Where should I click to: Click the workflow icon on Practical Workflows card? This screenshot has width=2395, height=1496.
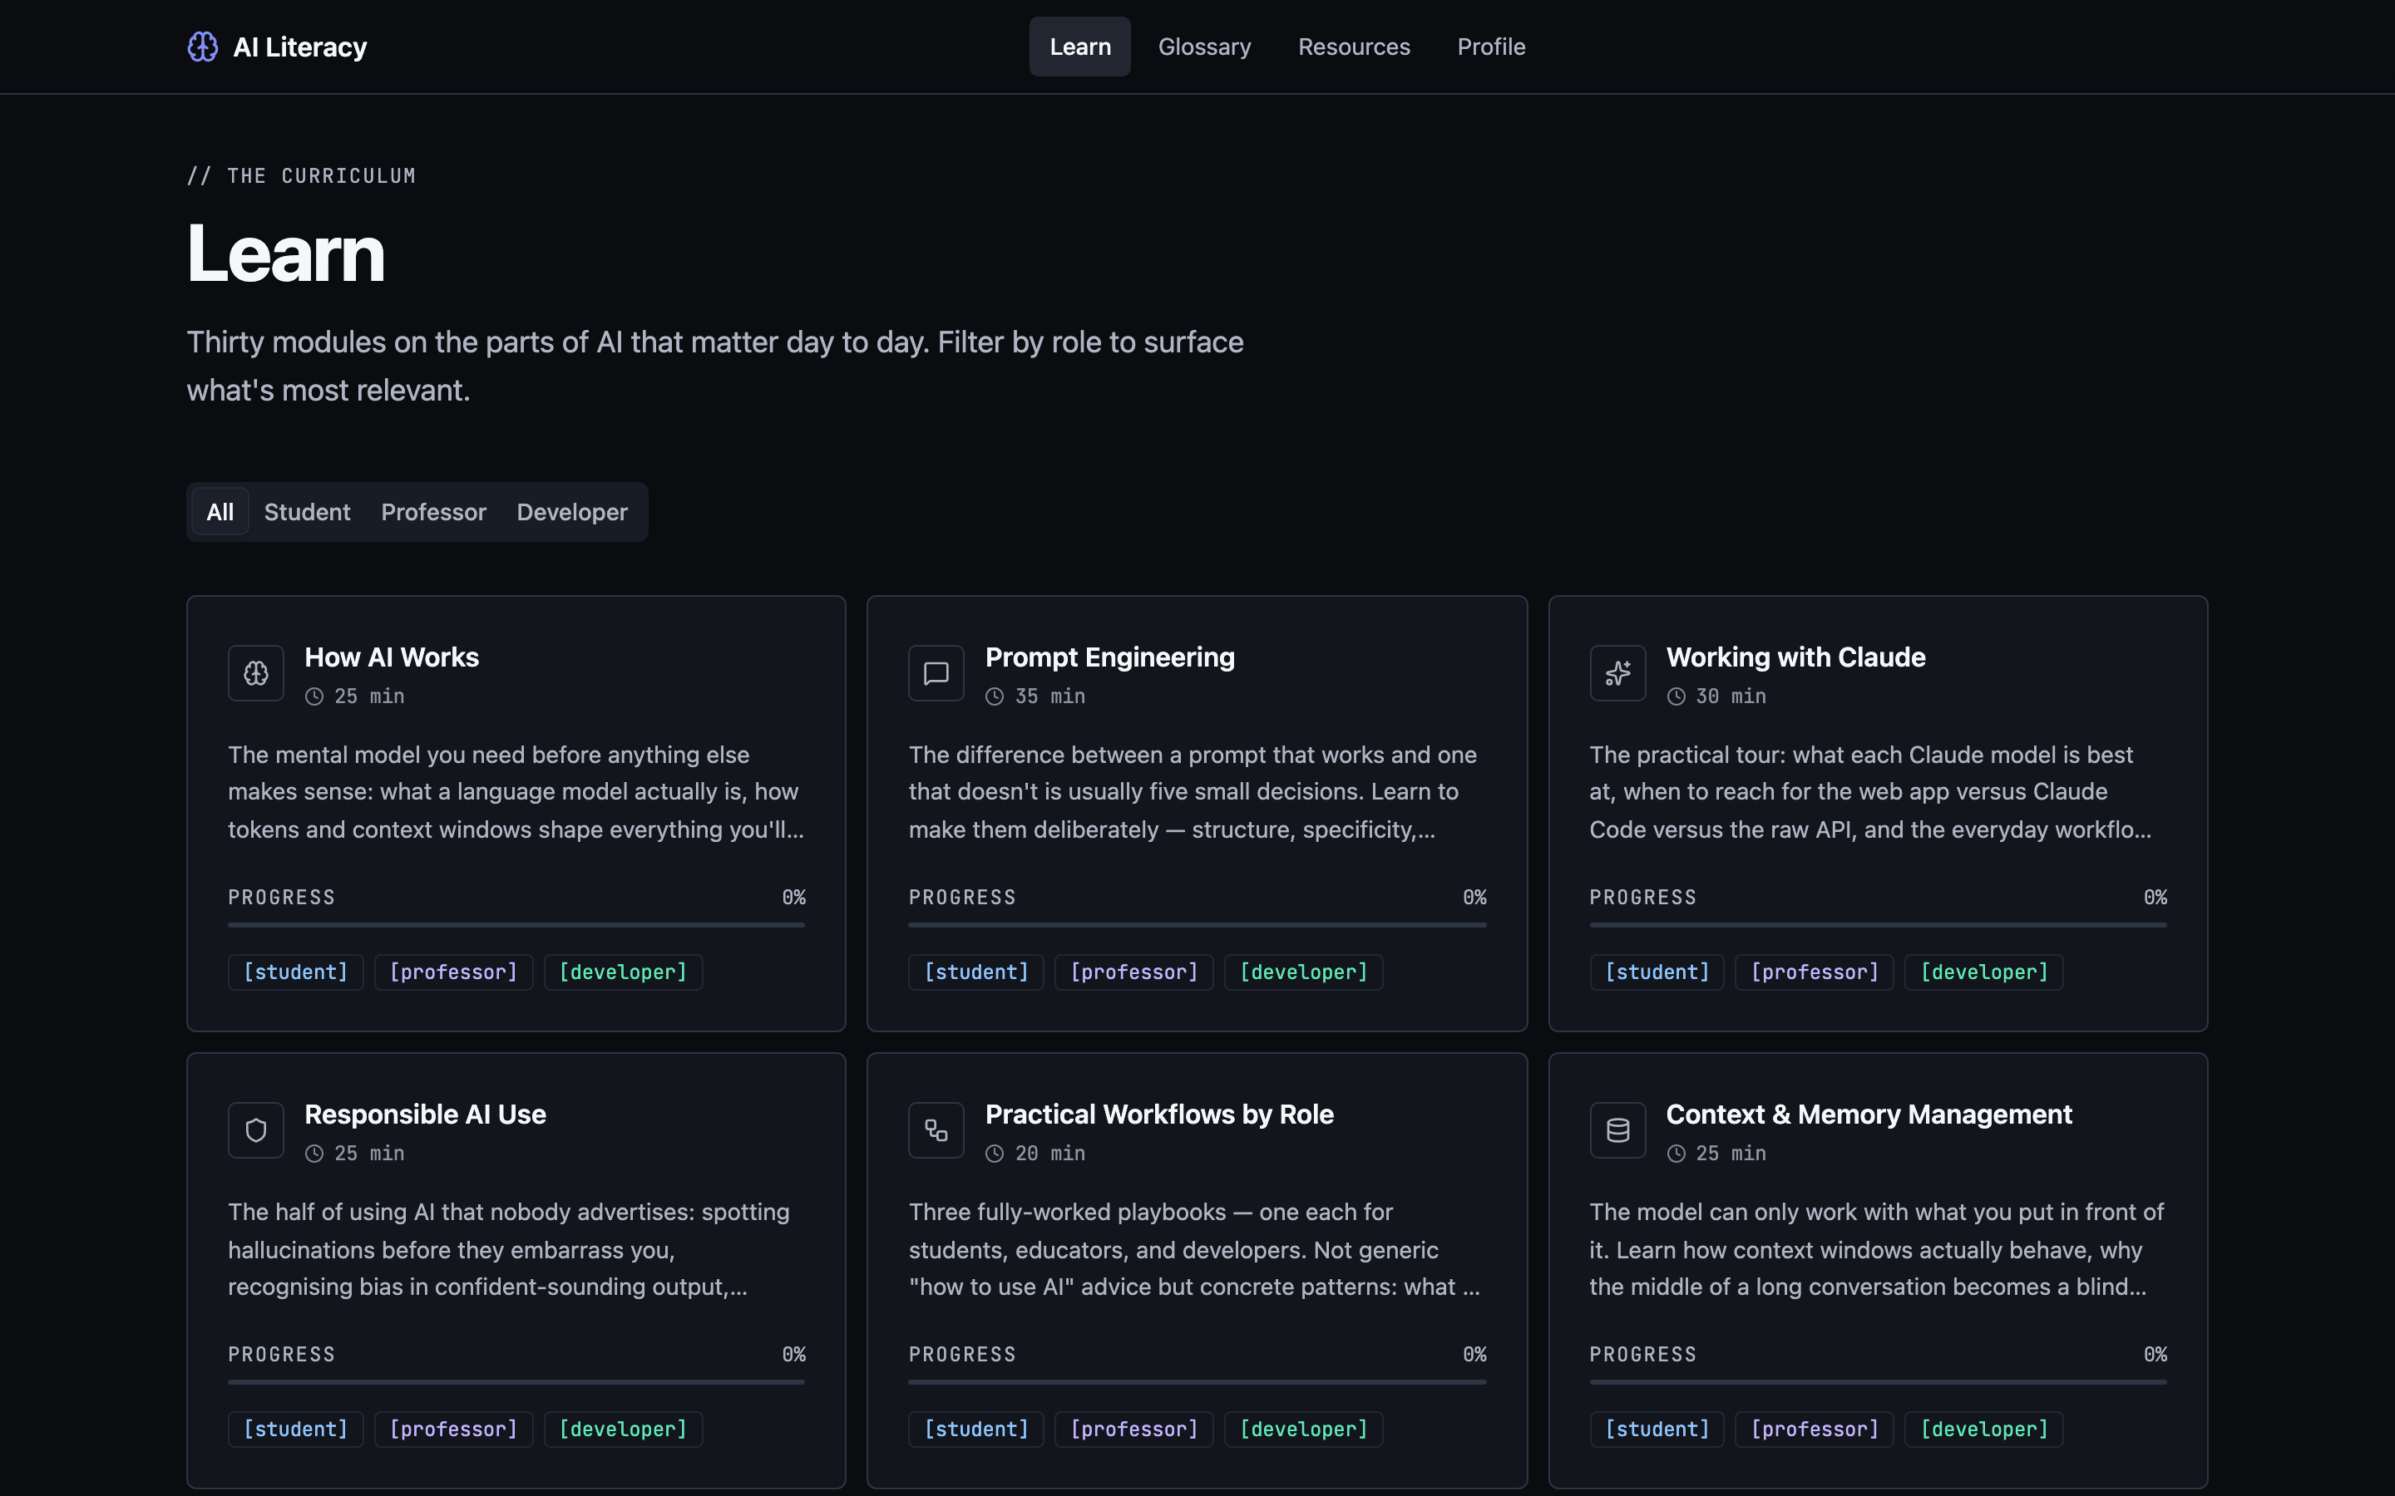[x=936, y=1130]
